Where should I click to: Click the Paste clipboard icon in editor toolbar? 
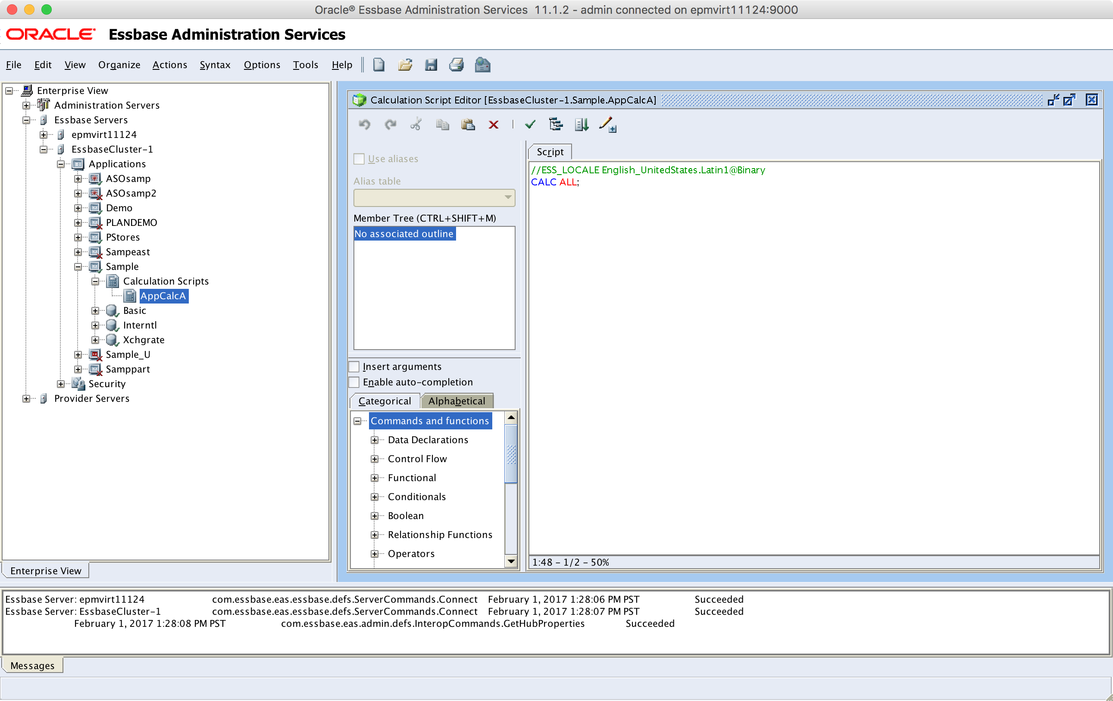pos(468,125)
